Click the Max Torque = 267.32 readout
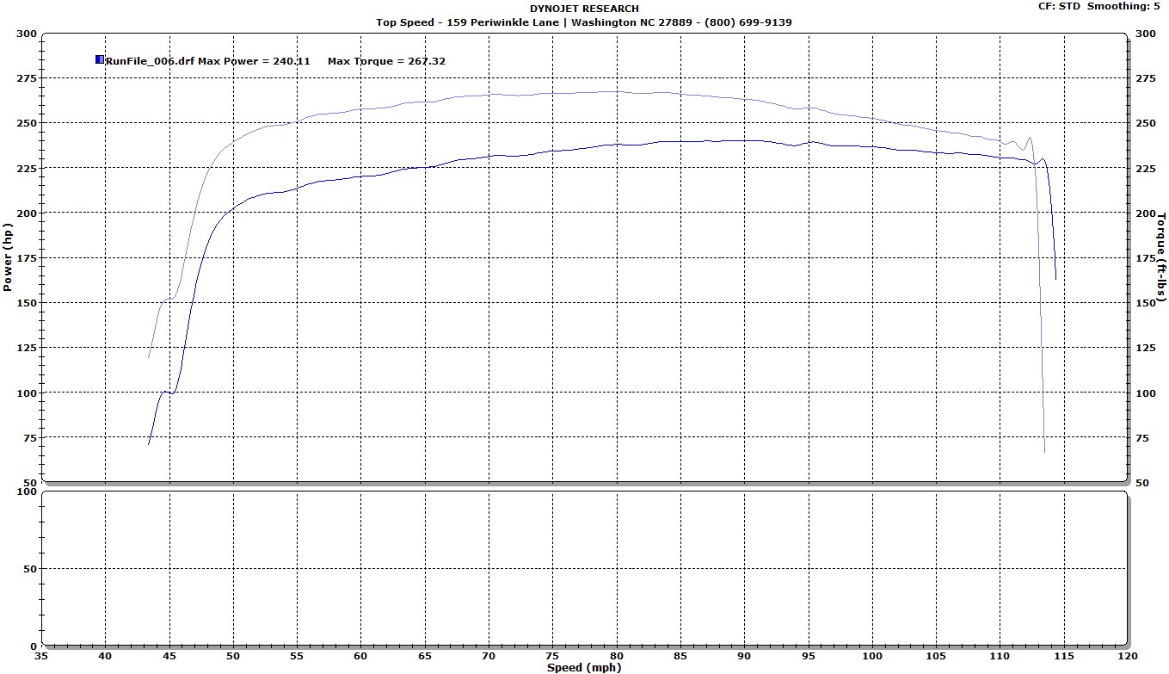 (x=386, y=61)
